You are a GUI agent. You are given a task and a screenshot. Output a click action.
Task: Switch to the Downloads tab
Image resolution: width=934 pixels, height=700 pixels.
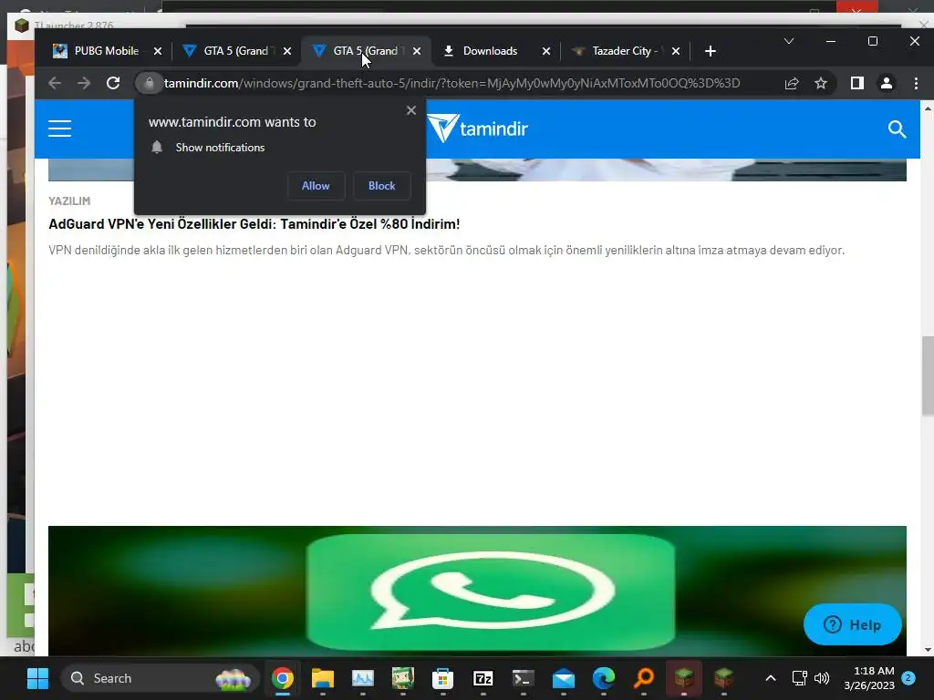coord(489,51)
